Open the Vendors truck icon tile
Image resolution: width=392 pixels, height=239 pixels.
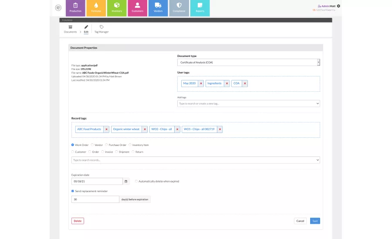[x=158, y=8]
